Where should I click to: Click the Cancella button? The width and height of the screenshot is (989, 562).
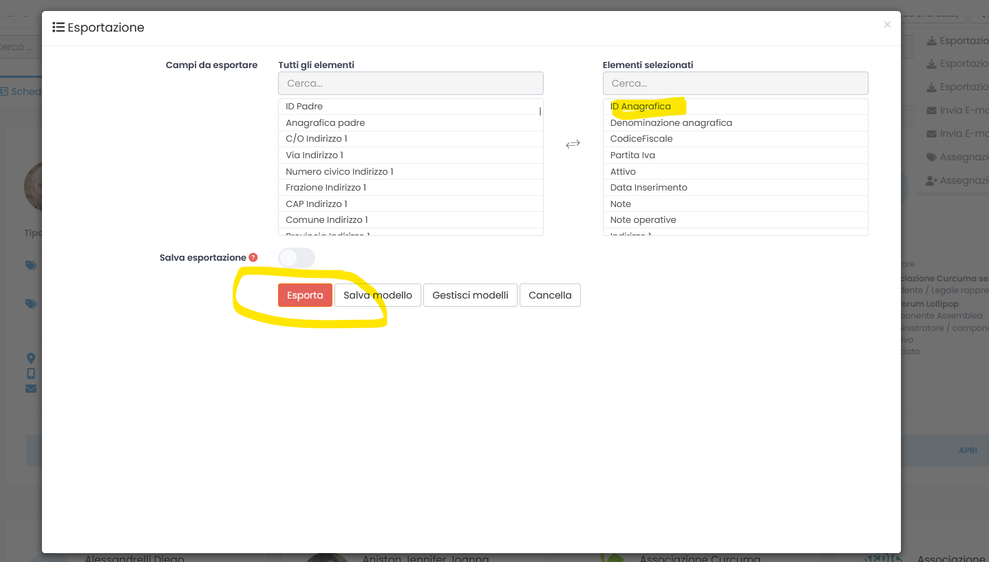pyautogui.click(x=550, y=295)
